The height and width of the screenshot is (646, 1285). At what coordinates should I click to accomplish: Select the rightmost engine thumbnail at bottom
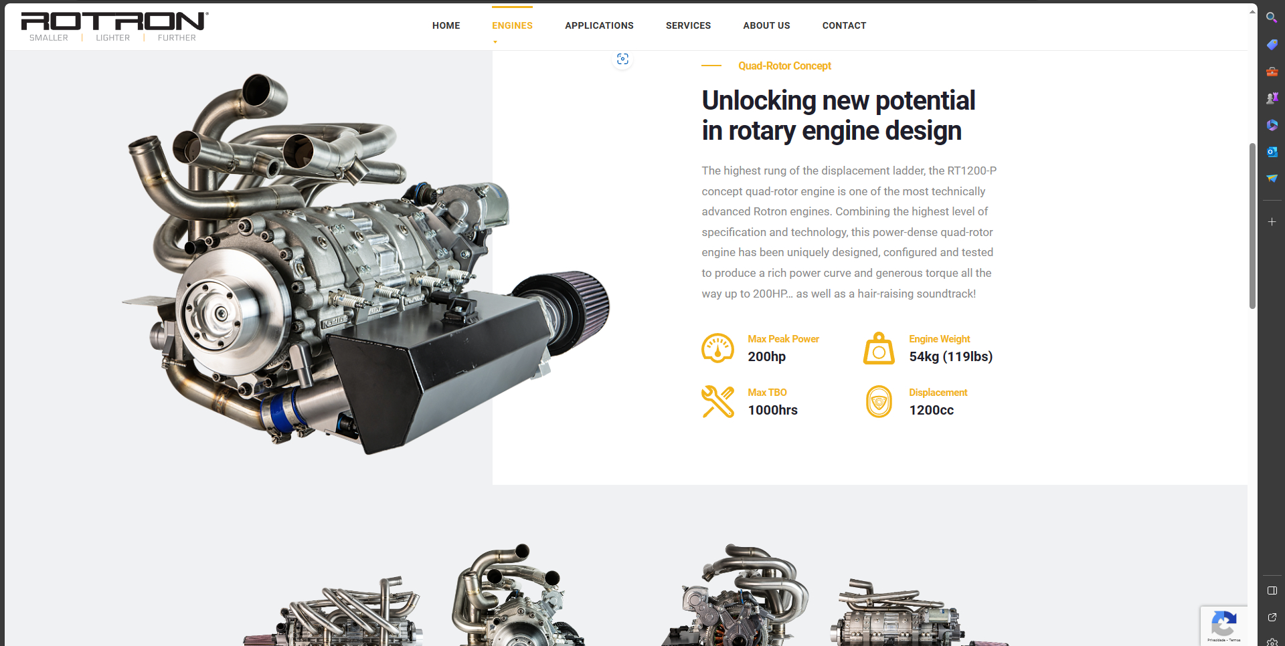[920, 613]
